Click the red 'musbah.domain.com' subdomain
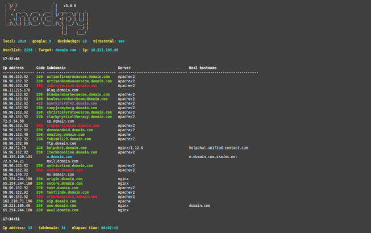Viewport: 371px width, 233px height. (x=65, y=170)
